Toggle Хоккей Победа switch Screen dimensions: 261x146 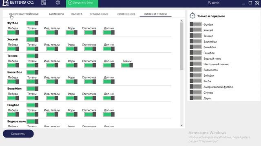coord(13,49)
